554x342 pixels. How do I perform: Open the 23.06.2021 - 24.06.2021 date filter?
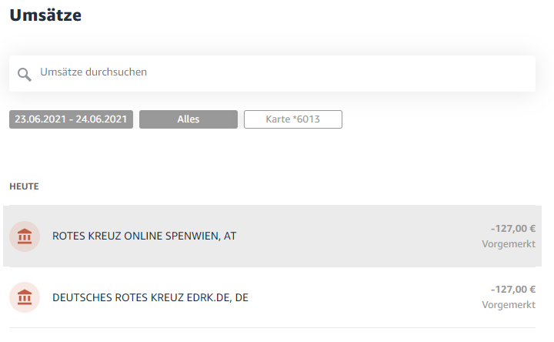(71, 119)
